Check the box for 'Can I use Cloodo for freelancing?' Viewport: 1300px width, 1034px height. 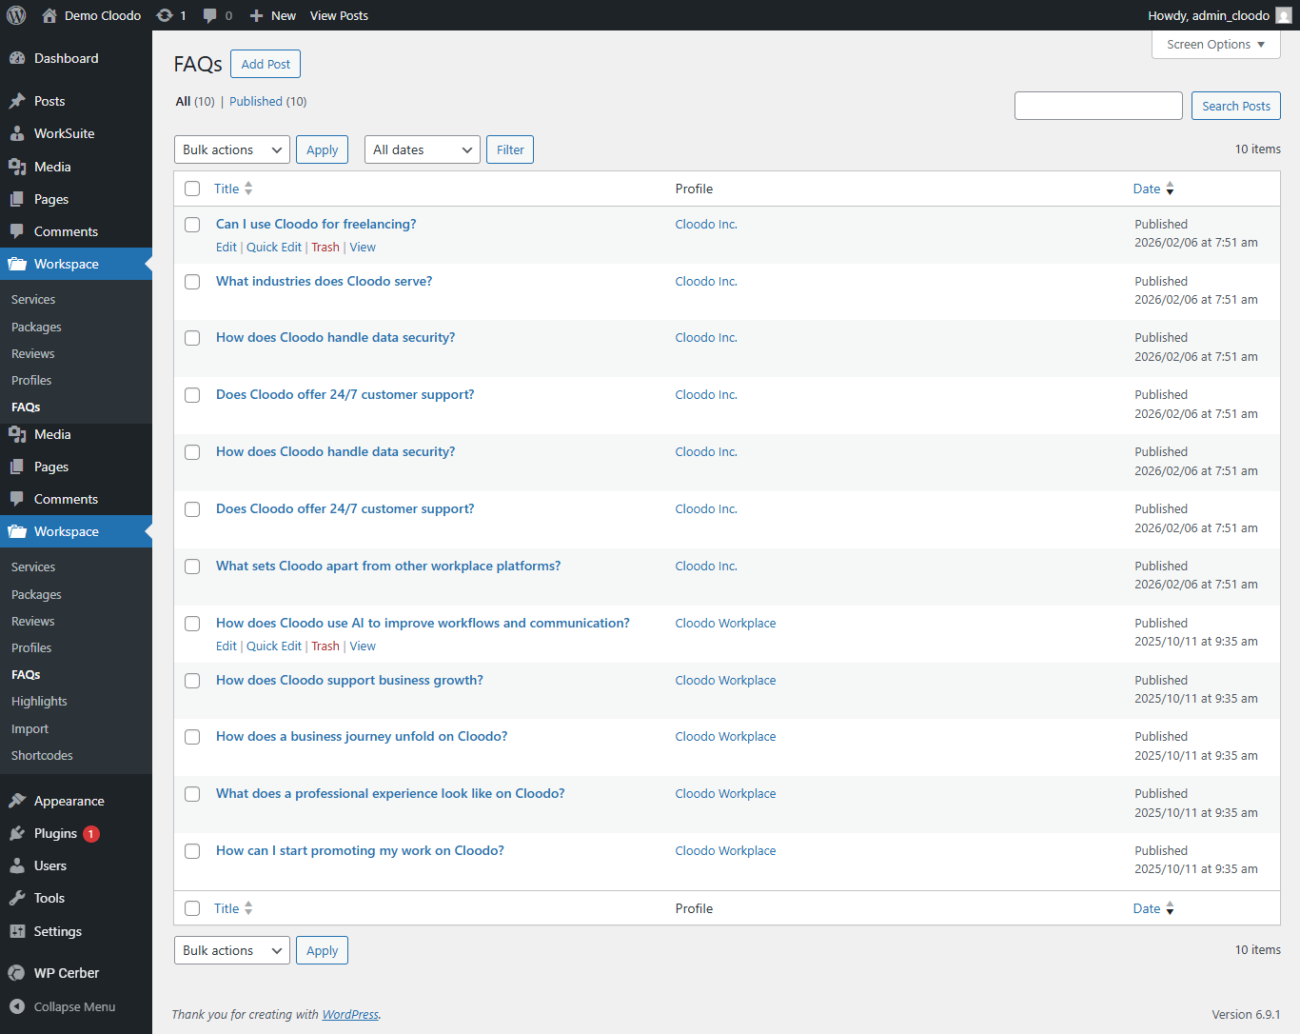tap(192, 225)
